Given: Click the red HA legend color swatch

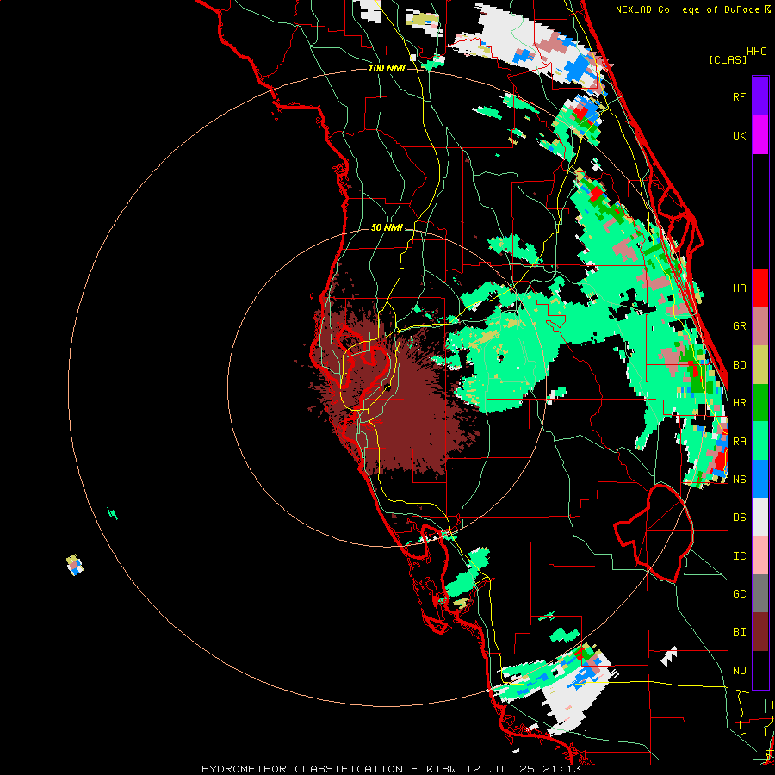Looking at the screenshot, I should pos(760,288).
